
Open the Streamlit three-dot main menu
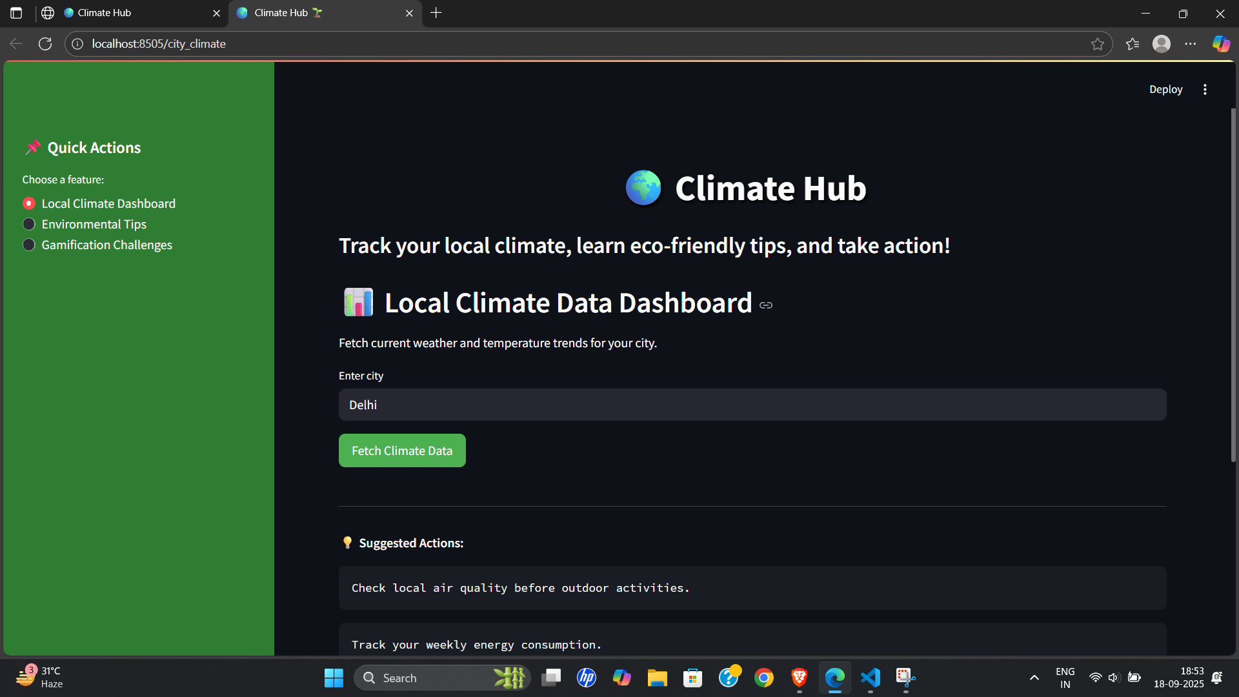[x=1205, y=90]
